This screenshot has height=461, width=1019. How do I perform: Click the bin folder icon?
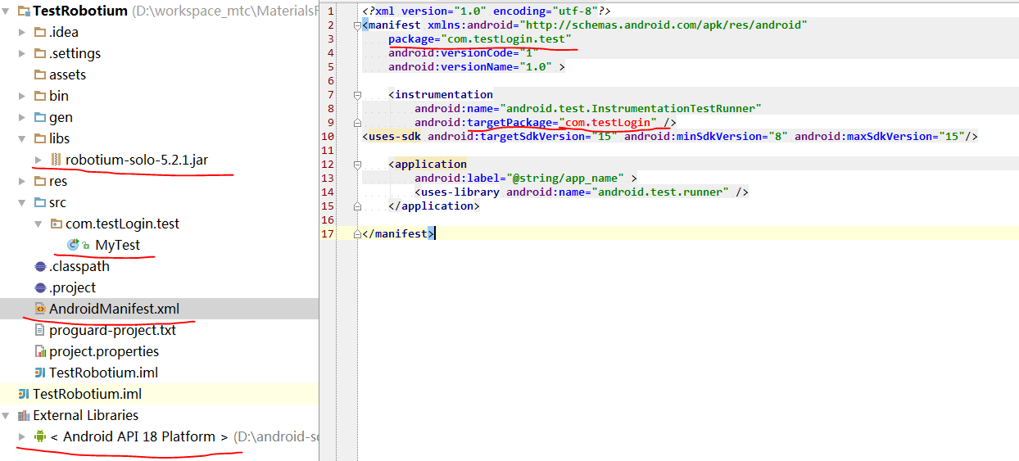pos(39,97)
